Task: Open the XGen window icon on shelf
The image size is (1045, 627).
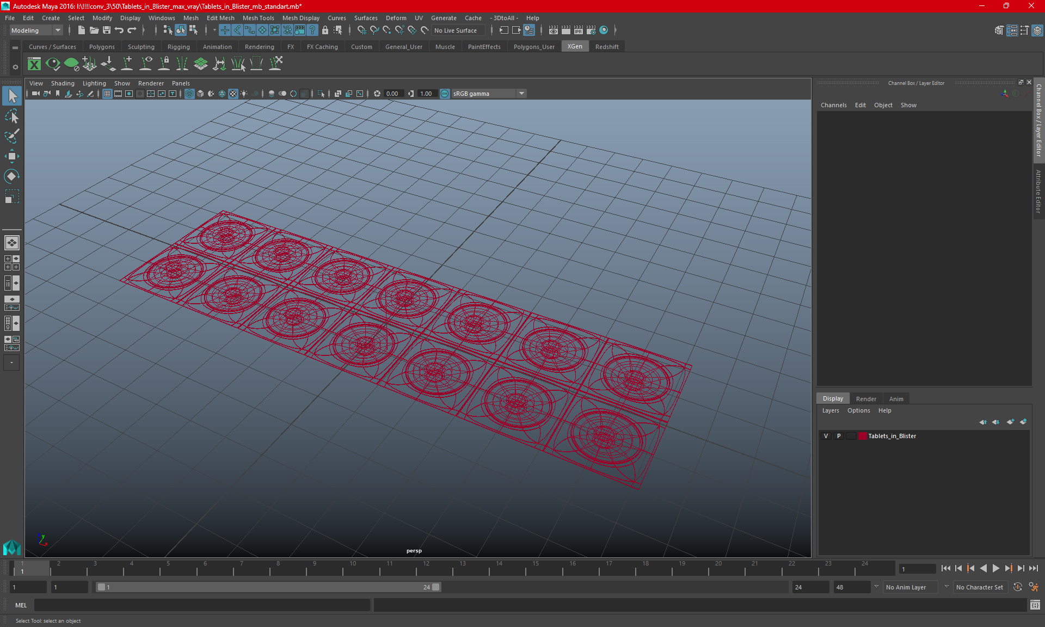Action: pyautogui.click(x=34, y=64)
